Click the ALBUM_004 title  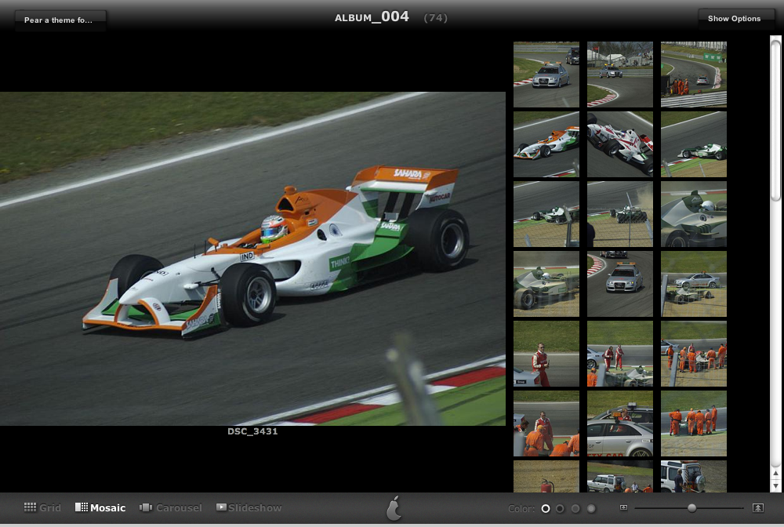(x=372, y=17)
